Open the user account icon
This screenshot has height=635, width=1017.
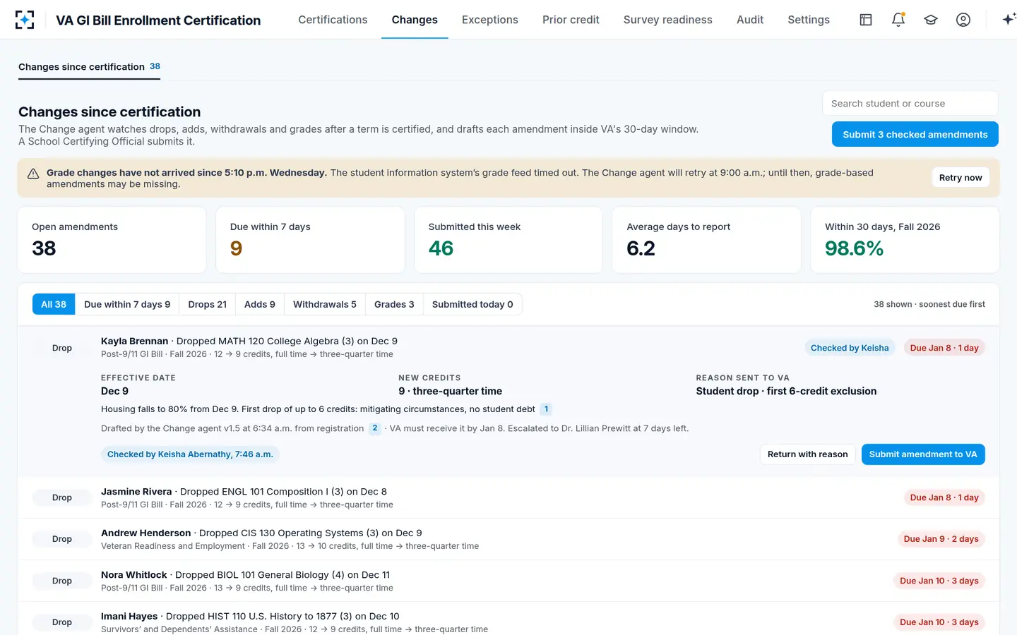click(963, 20)
